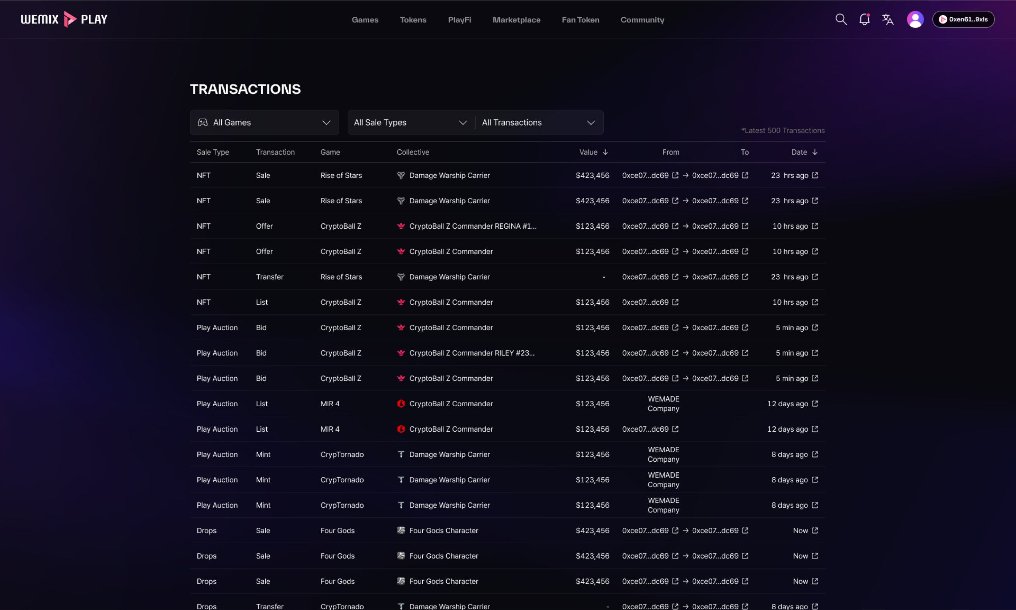Click the search magnifier icon

[x=841, y=19]
